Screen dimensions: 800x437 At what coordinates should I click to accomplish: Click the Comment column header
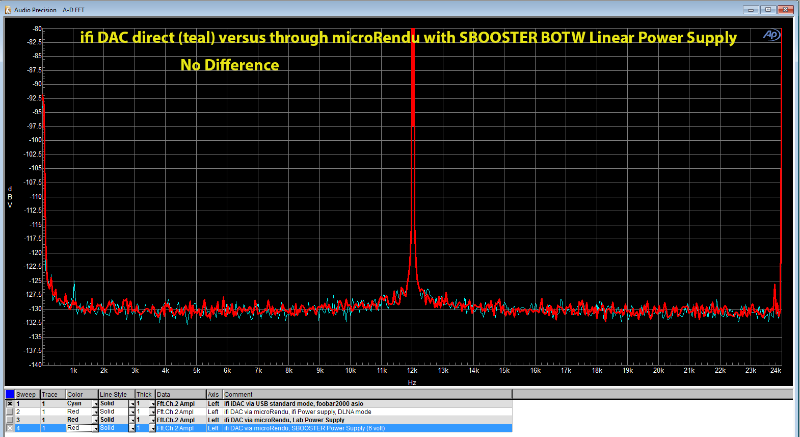coord(367,394)
